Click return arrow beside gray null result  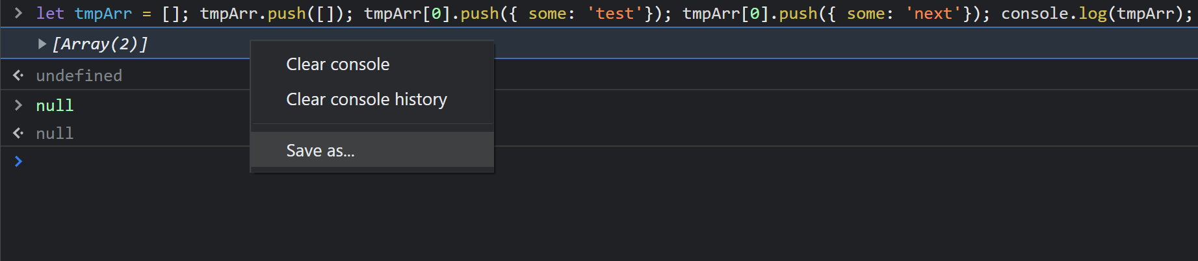18,133
